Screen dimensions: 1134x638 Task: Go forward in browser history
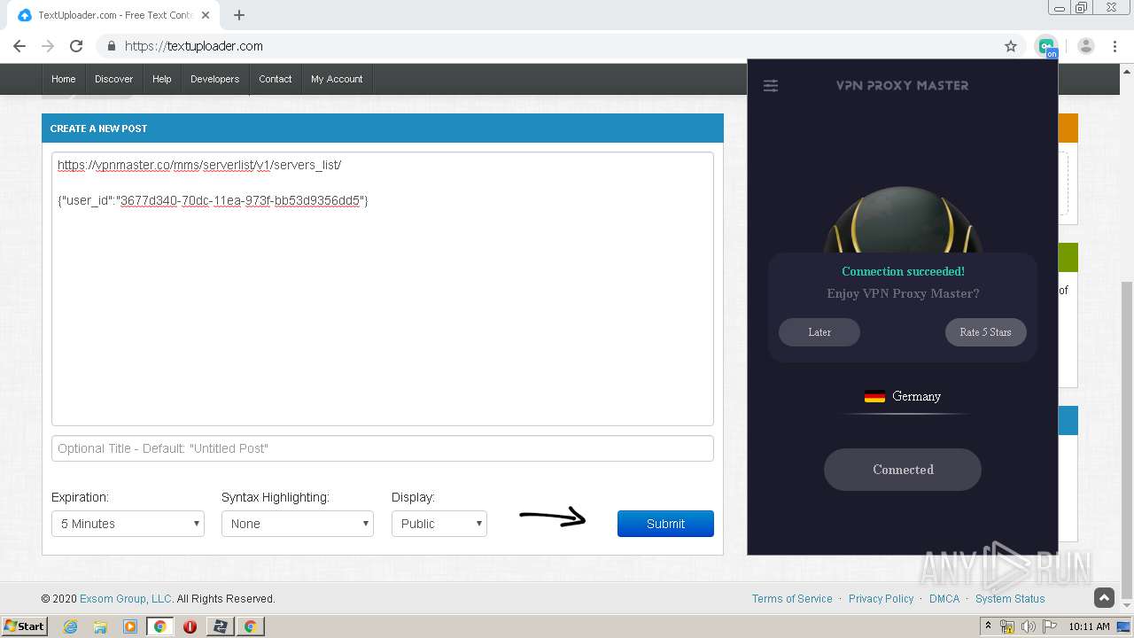[48, 46]
